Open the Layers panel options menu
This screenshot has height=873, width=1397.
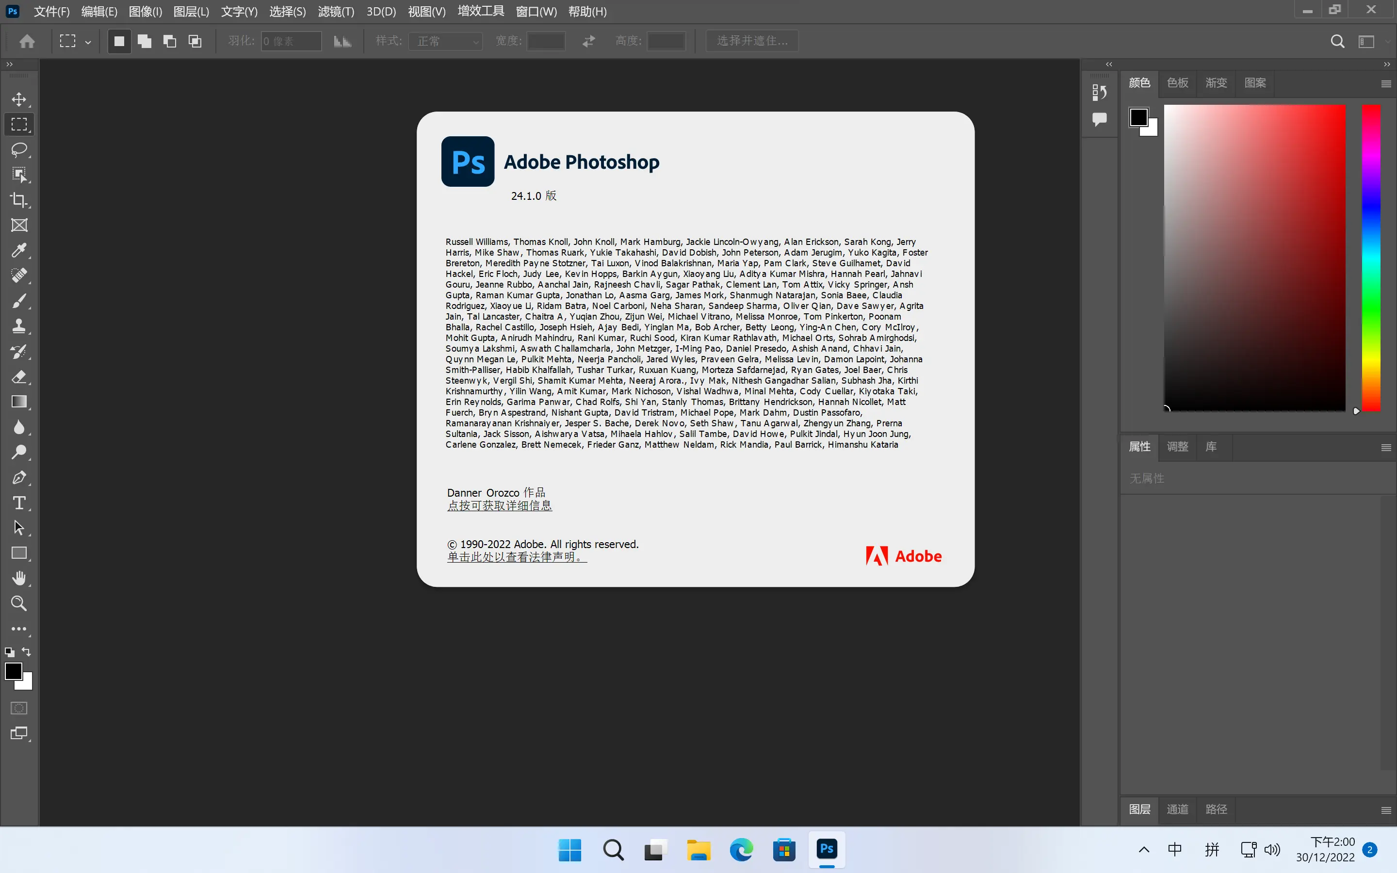point(1386,810)
